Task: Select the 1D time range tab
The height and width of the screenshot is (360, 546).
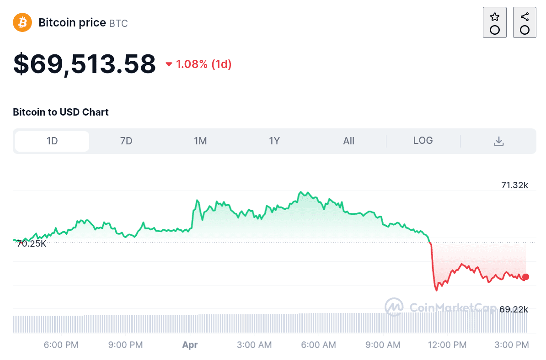Action: pos(52,141)
